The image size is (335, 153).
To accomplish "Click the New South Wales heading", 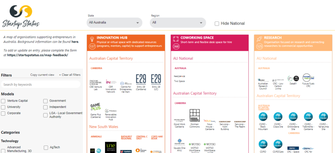I will click(x=104, y=127).
